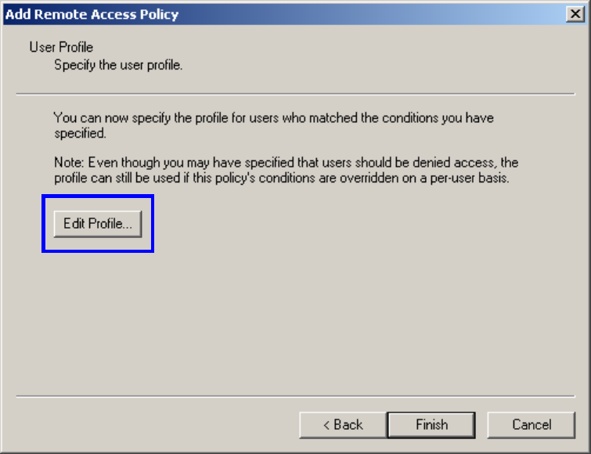Screen dimensions: 591x454
Task: Click the separator line above the wizard buttons
Action: click(x=296, y=396)
